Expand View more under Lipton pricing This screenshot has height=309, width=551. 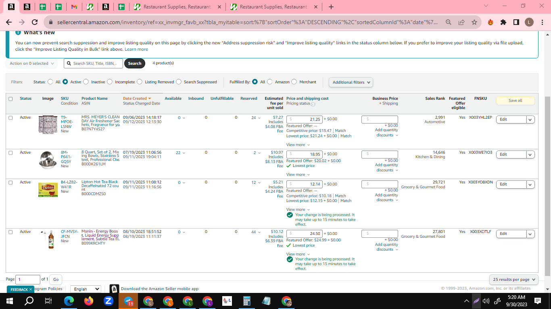pyautogui.click(x=298, y=210)
